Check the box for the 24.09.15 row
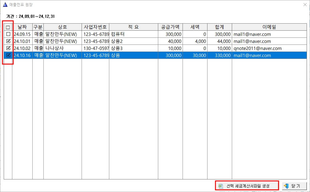This screenshot has width=310, height=192. [x=8, y=34]
